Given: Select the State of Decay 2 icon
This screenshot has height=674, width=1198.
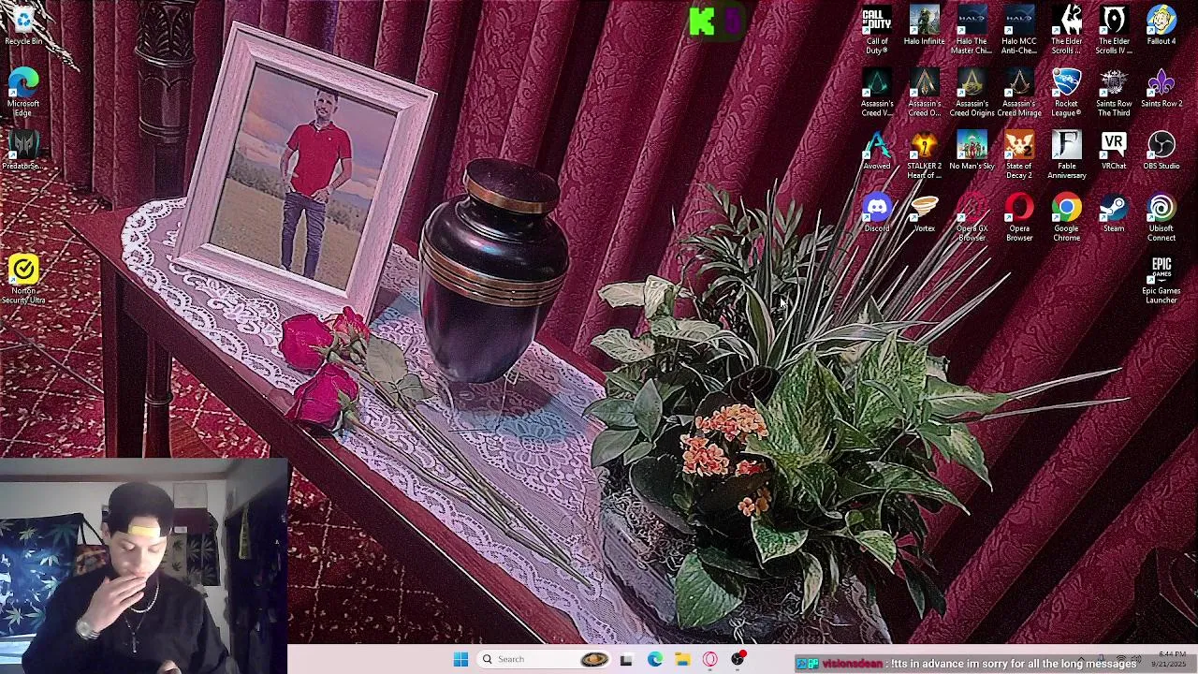Looking at the screenshot, I should click(1019, 155).
